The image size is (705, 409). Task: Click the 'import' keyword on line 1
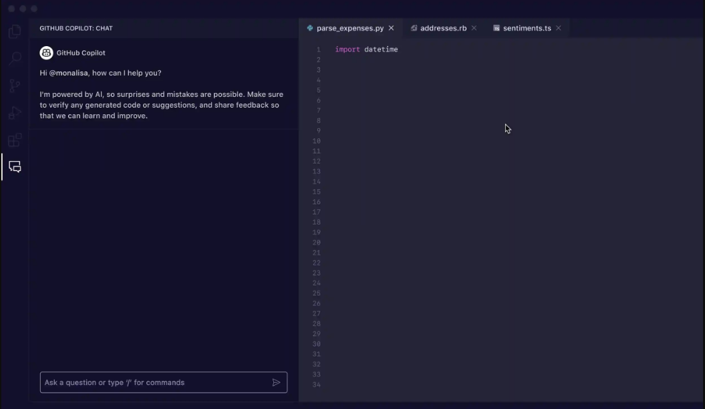click(347, 49)
